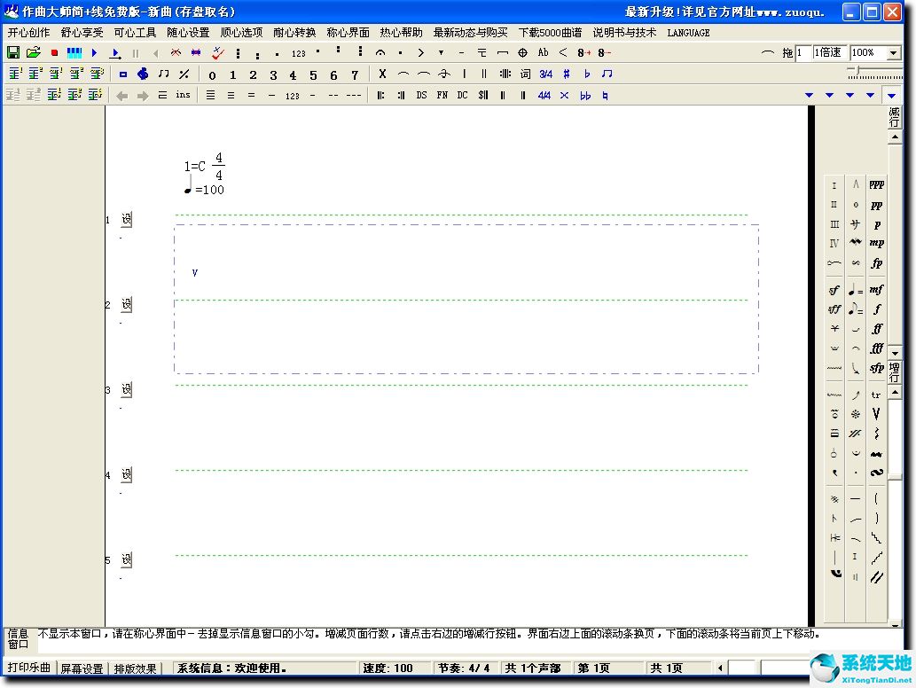916x688 pixels.
Task: Click the DS sign icon
Action: 421,95
